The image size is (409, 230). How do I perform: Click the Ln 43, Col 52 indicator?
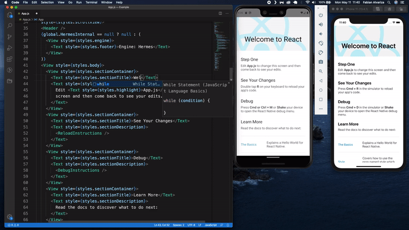click(x=162, y=225)
